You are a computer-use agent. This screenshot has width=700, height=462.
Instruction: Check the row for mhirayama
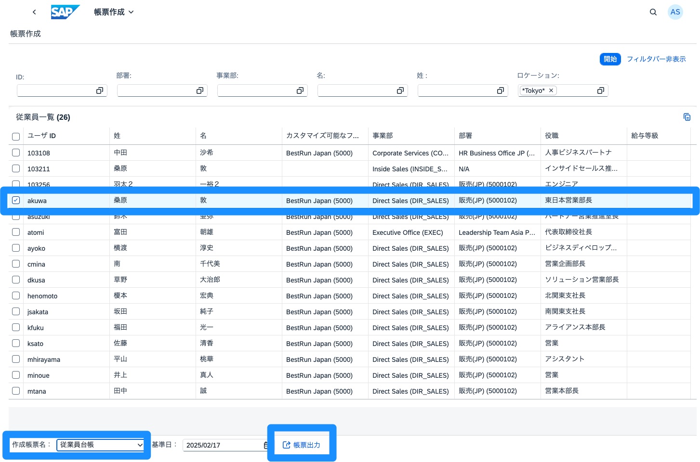(16, 359)
